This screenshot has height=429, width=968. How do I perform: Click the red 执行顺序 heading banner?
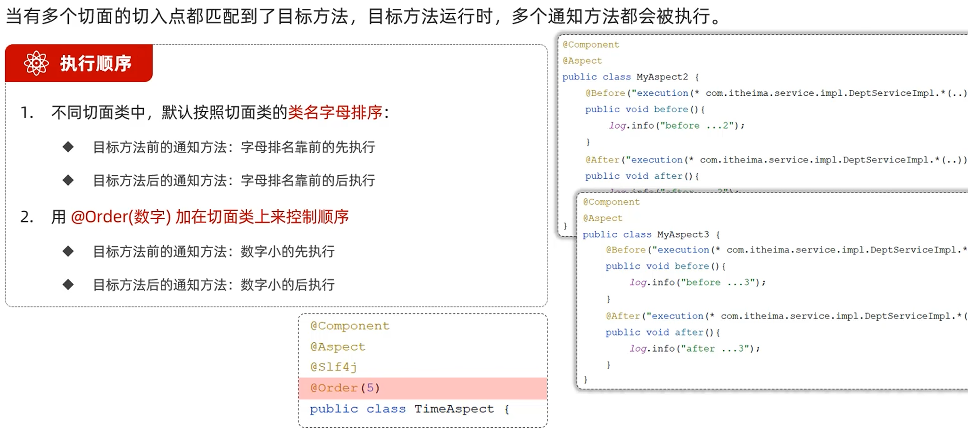(x=79, y=63)
